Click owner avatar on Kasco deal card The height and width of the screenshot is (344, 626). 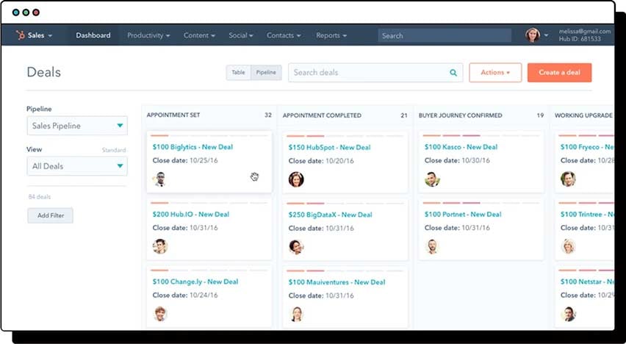click(432, 179)
